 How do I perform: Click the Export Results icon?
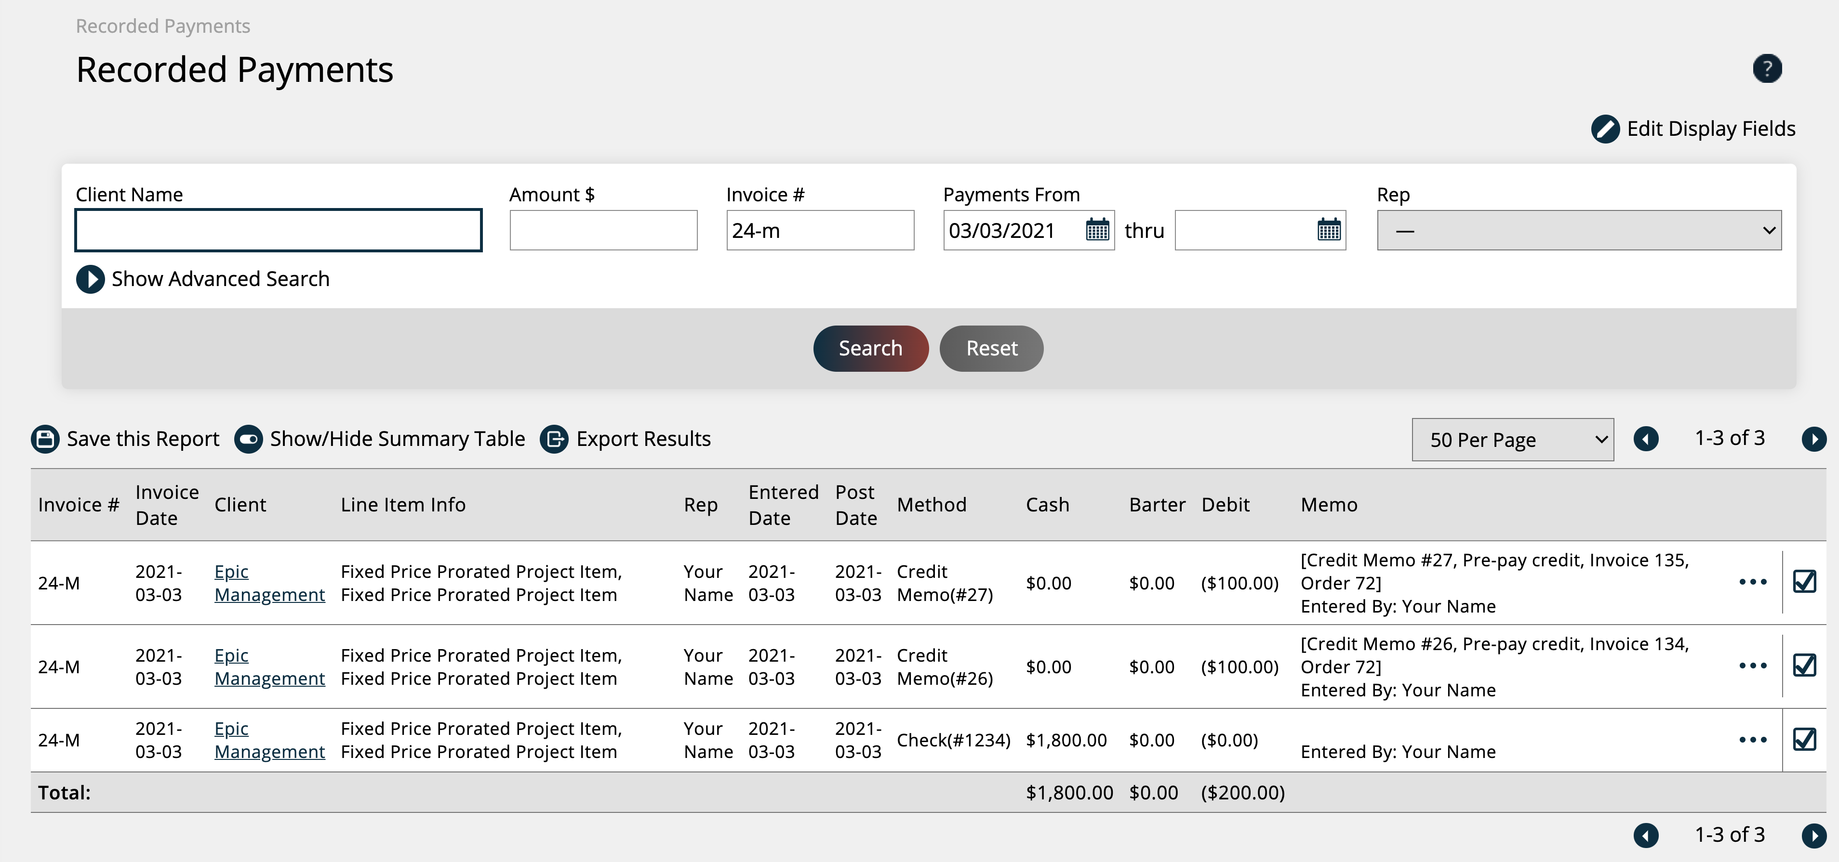pyautogui.click(x=556, y=439)
